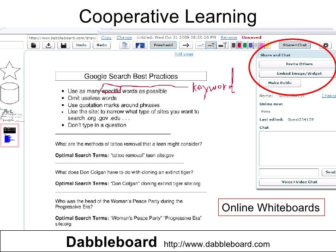This screenshot has width=336, height=252.
Task: Click the Invite Others button
Action: coord(297,64)
